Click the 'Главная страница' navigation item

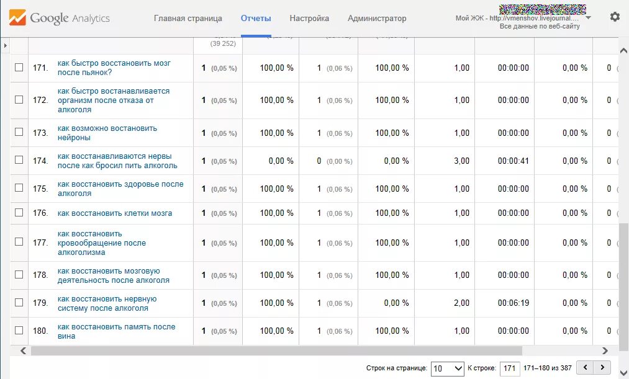click(x=188, y=18)
